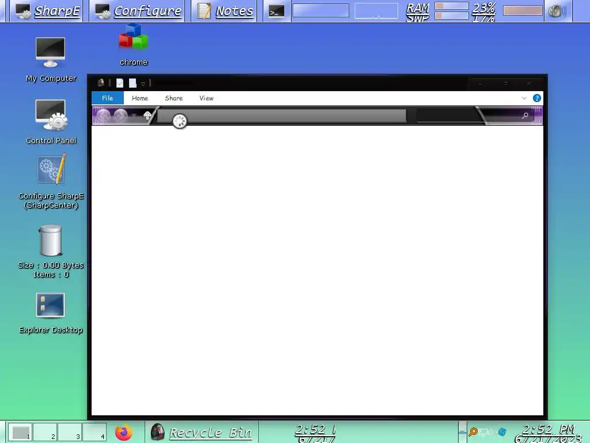Image resolution: width=590 pixels, height=443 pixels.
Task: Click the tray magnifier search icon
Action: tap(473, 431)
